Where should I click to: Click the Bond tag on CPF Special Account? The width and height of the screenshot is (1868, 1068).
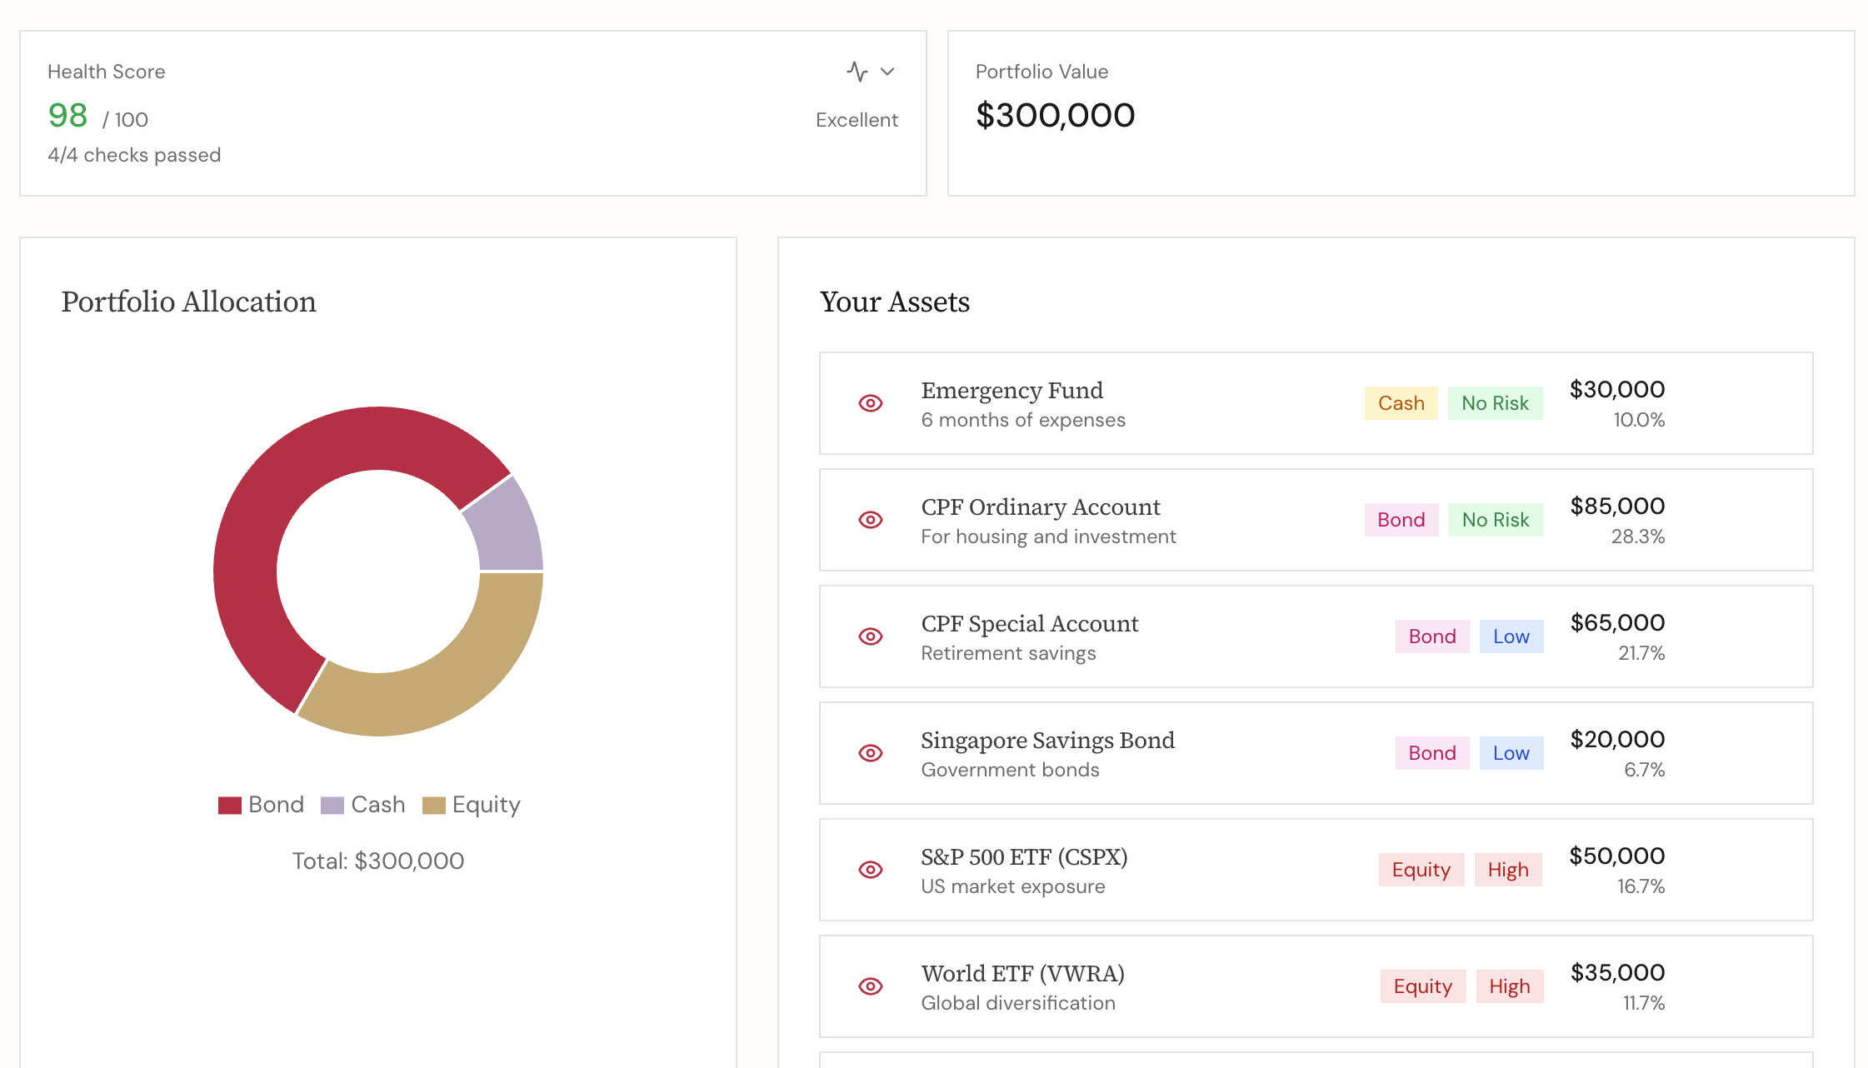1431,636
